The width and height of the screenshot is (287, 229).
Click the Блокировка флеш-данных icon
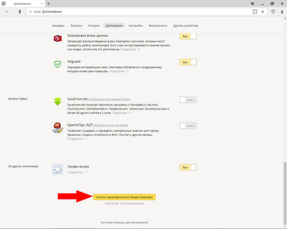(58, 38)
